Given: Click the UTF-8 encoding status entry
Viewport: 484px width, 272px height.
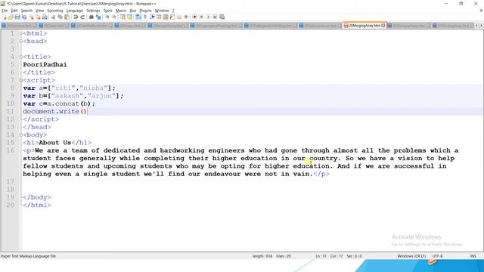Looking at the screenshot, I should click(x=437, y=256).
